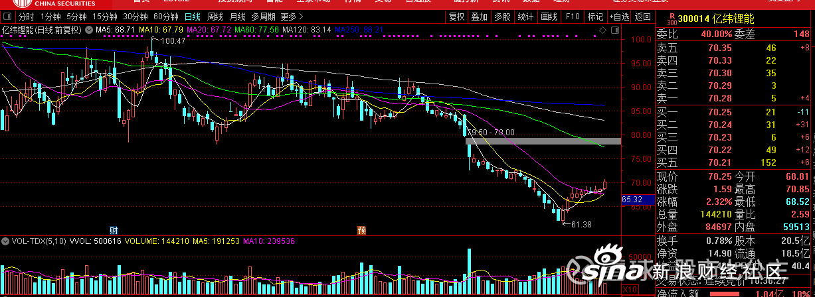This screenshot has width=815, height=297.
Task: Select the 买二 70.24 order row
Action: click(734, 125)
